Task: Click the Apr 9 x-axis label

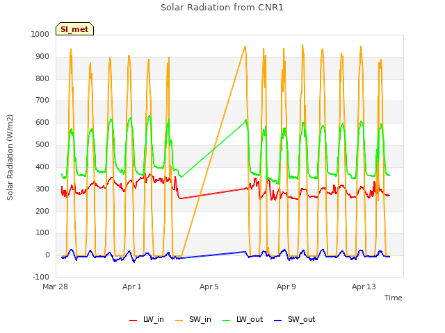Action: [x=286, y=287]
